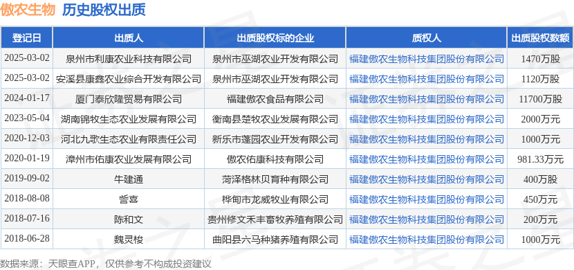574x270 pixels.
Task: Click the 出质人 column header
Action: 129,38
